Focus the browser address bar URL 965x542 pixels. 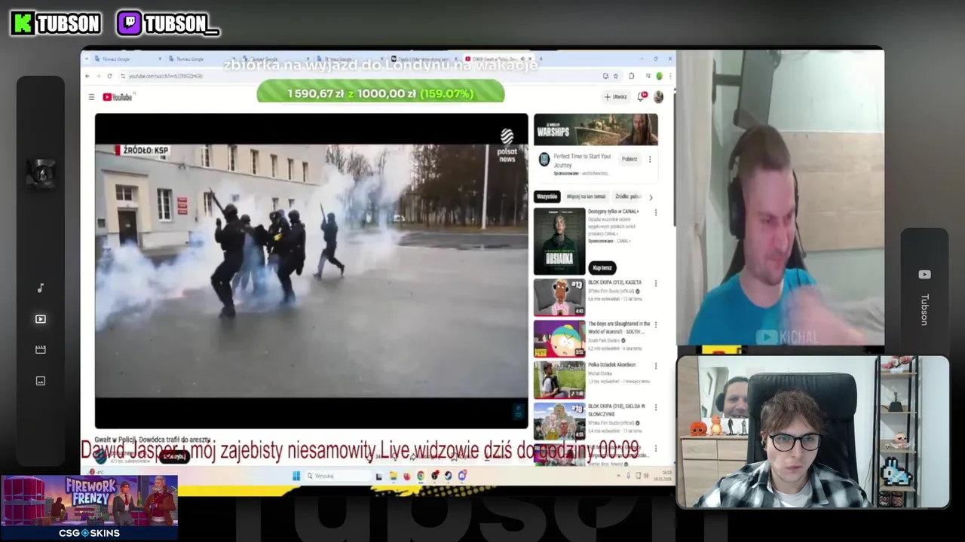coord(166,76)
